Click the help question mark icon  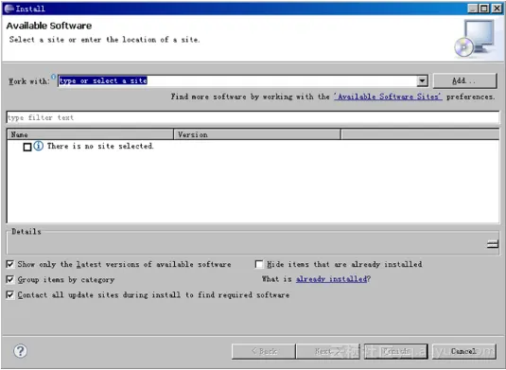[x=20, y=351]
